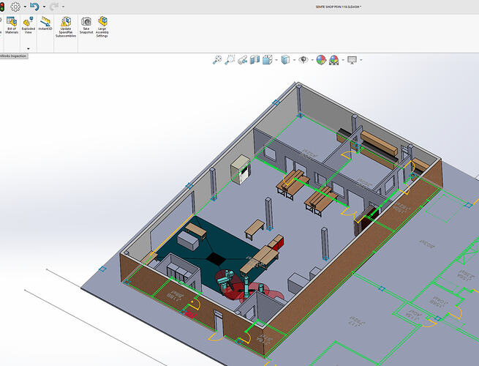Screen dimensions: 479x366
Task: Open the View Orientation cube icon
Action: (x=268, y=59)
